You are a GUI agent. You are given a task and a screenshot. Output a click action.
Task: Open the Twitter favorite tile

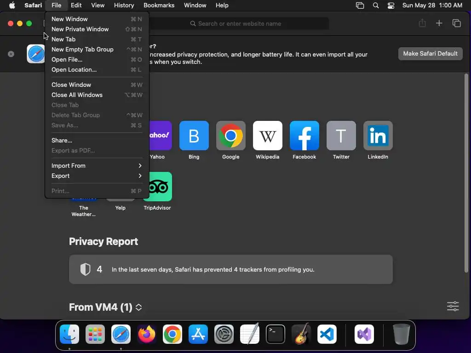pyautogui.click(x=341, y=136)
